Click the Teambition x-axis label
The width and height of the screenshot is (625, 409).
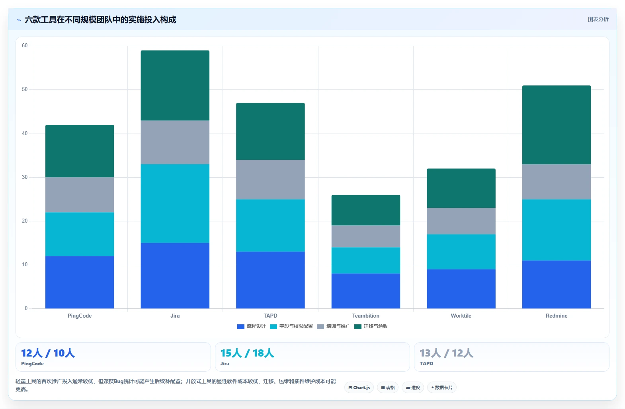366,316
